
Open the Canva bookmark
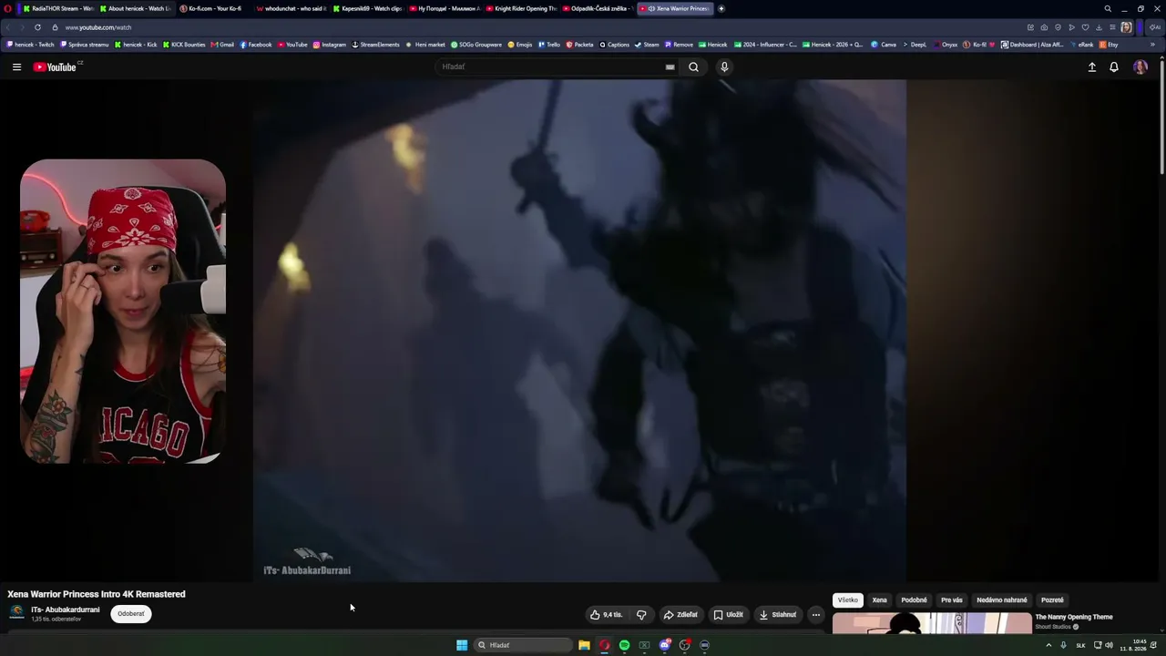(x=884, y=45)
